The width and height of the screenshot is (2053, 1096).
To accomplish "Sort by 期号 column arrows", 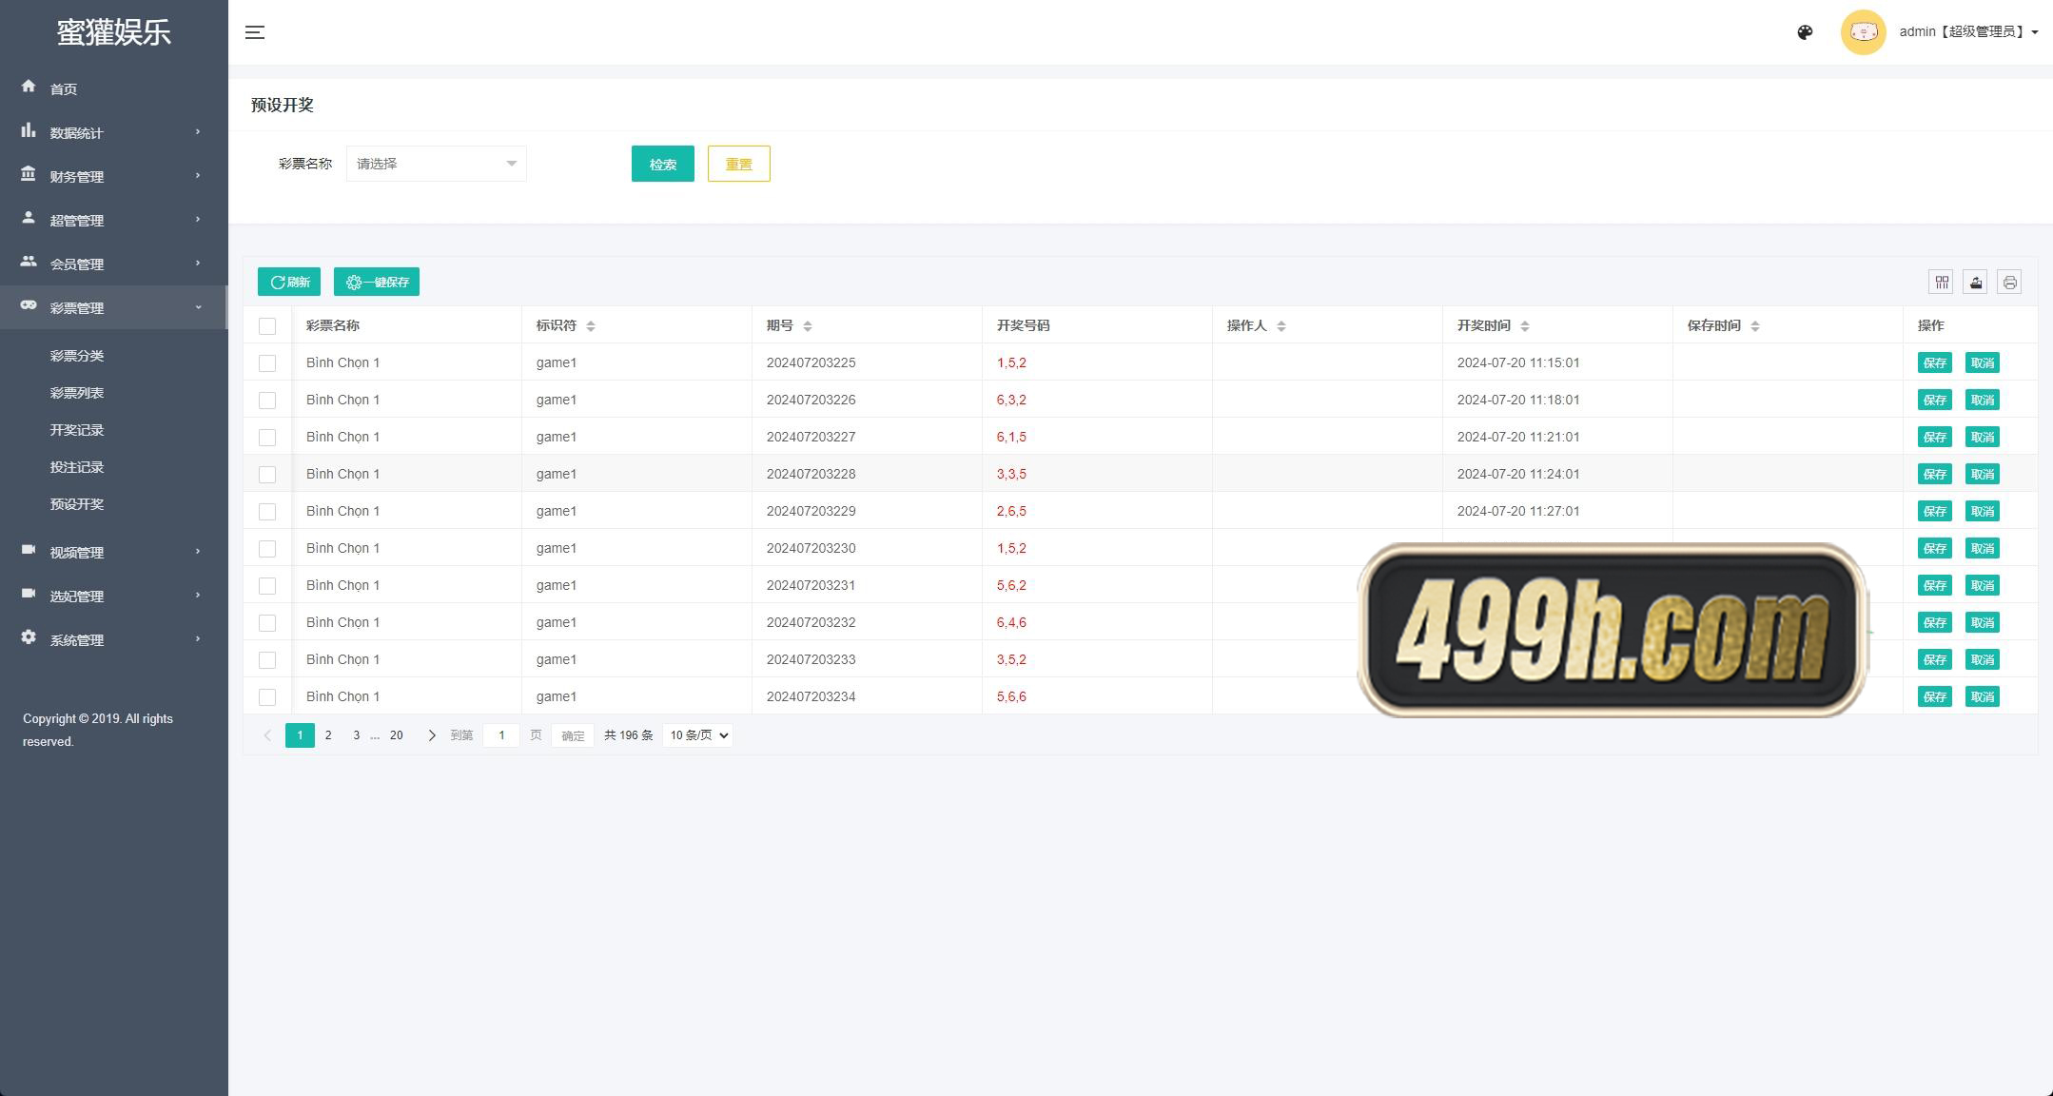I will 808,326.
